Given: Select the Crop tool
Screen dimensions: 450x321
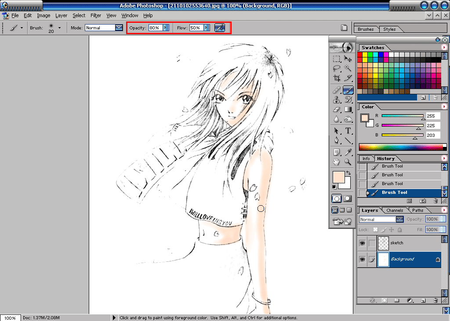Looking at the screenshot, I should click(x=336, y=78).
